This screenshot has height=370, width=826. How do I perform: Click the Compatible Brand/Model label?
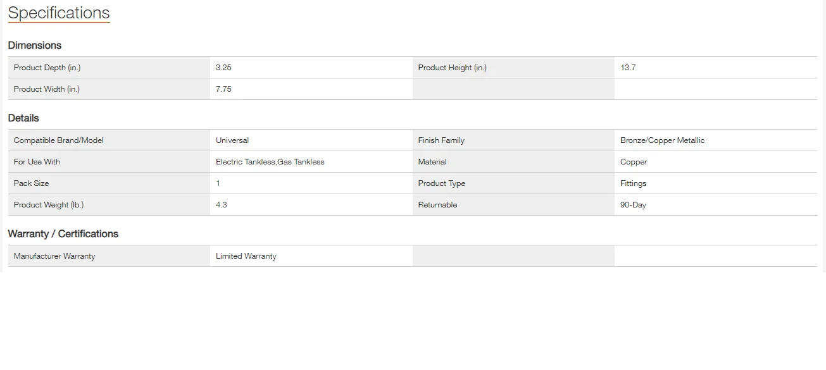(x=59, y=140)
